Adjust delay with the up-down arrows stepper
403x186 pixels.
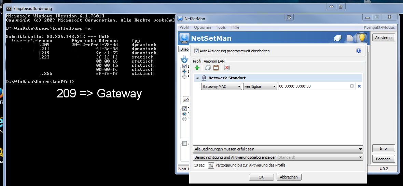(211, 165)
